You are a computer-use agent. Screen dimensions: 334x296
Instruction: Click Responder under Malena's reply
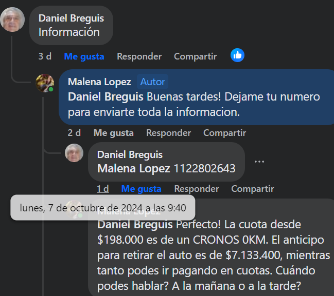click(168, 133)
